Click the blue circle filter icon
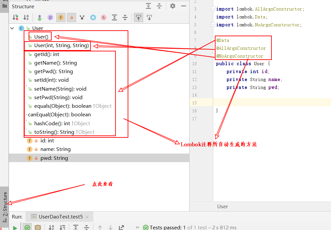331x230 pixels. pyautogui.click(x=93, y=17)
